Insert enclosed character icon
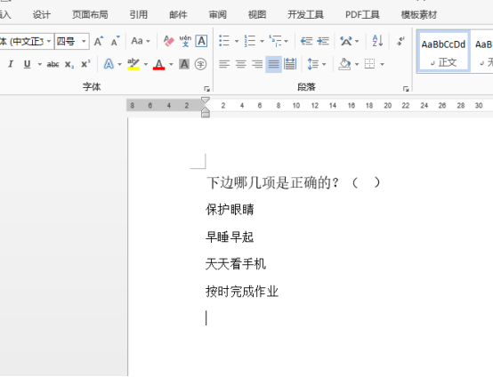 [200, 64]
